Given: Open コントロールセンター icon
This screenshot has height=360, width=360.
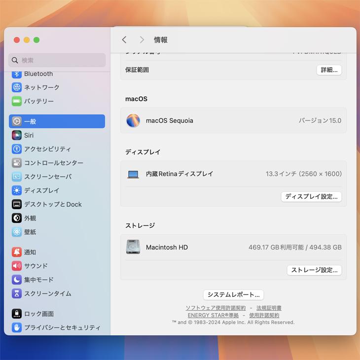Looking at the screenshot, I should click(x=17, y=163).
